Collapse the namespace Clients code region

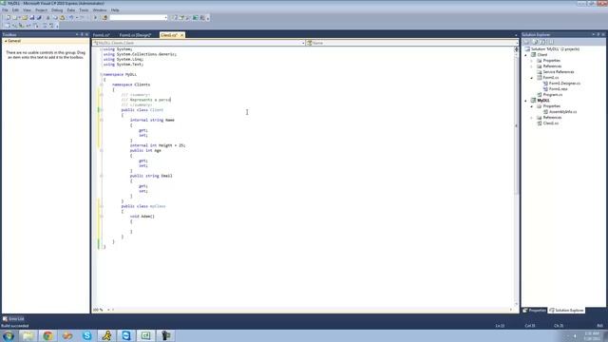point(102,85)
